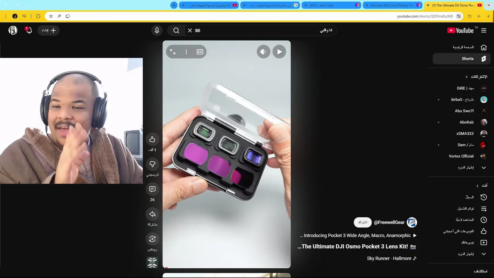494x278 pixels.
Task: Open site information icon beside the URL
Action: pos(458,16)
